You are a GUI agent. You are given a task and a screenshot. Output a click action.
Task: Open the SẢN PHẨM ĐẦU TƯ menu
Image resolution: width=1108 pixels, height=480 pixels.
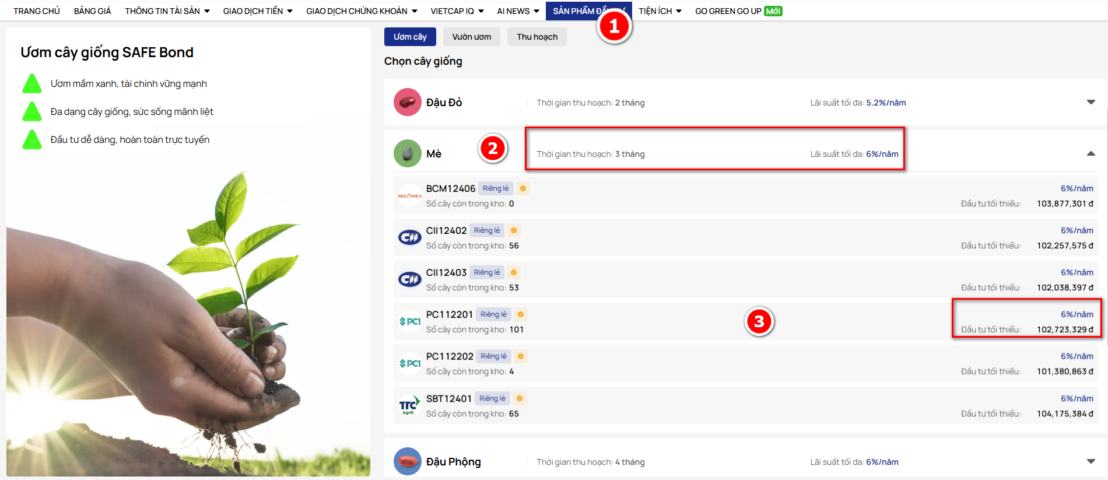coord(588,11)
